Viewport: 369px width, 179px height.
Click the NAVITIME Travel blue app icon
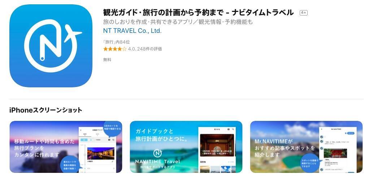[51, 46]
